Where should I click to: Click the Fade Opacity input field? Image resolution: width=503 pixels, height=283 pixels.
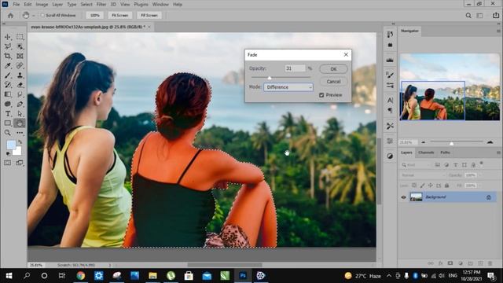[x=295, y=68]
